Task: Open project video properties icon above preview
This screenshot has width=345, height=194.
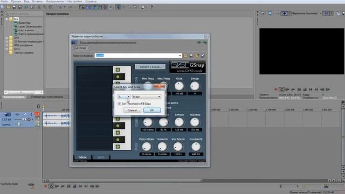Action: coord(263,13)
